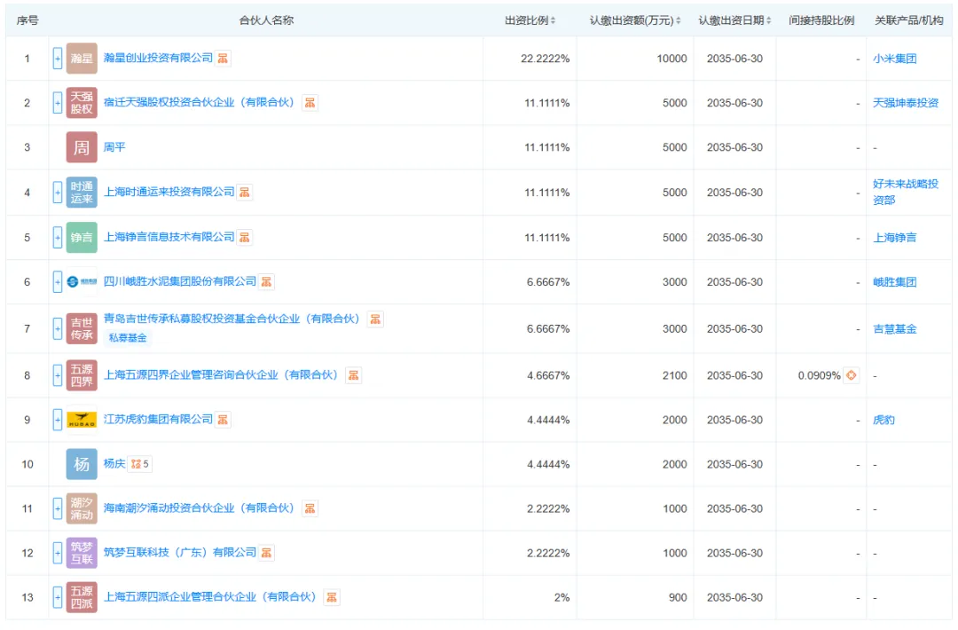The height and width of the screenshot is (630, 958).
Task: Click the 合伙人名称 column header
Action: point(266,20)
